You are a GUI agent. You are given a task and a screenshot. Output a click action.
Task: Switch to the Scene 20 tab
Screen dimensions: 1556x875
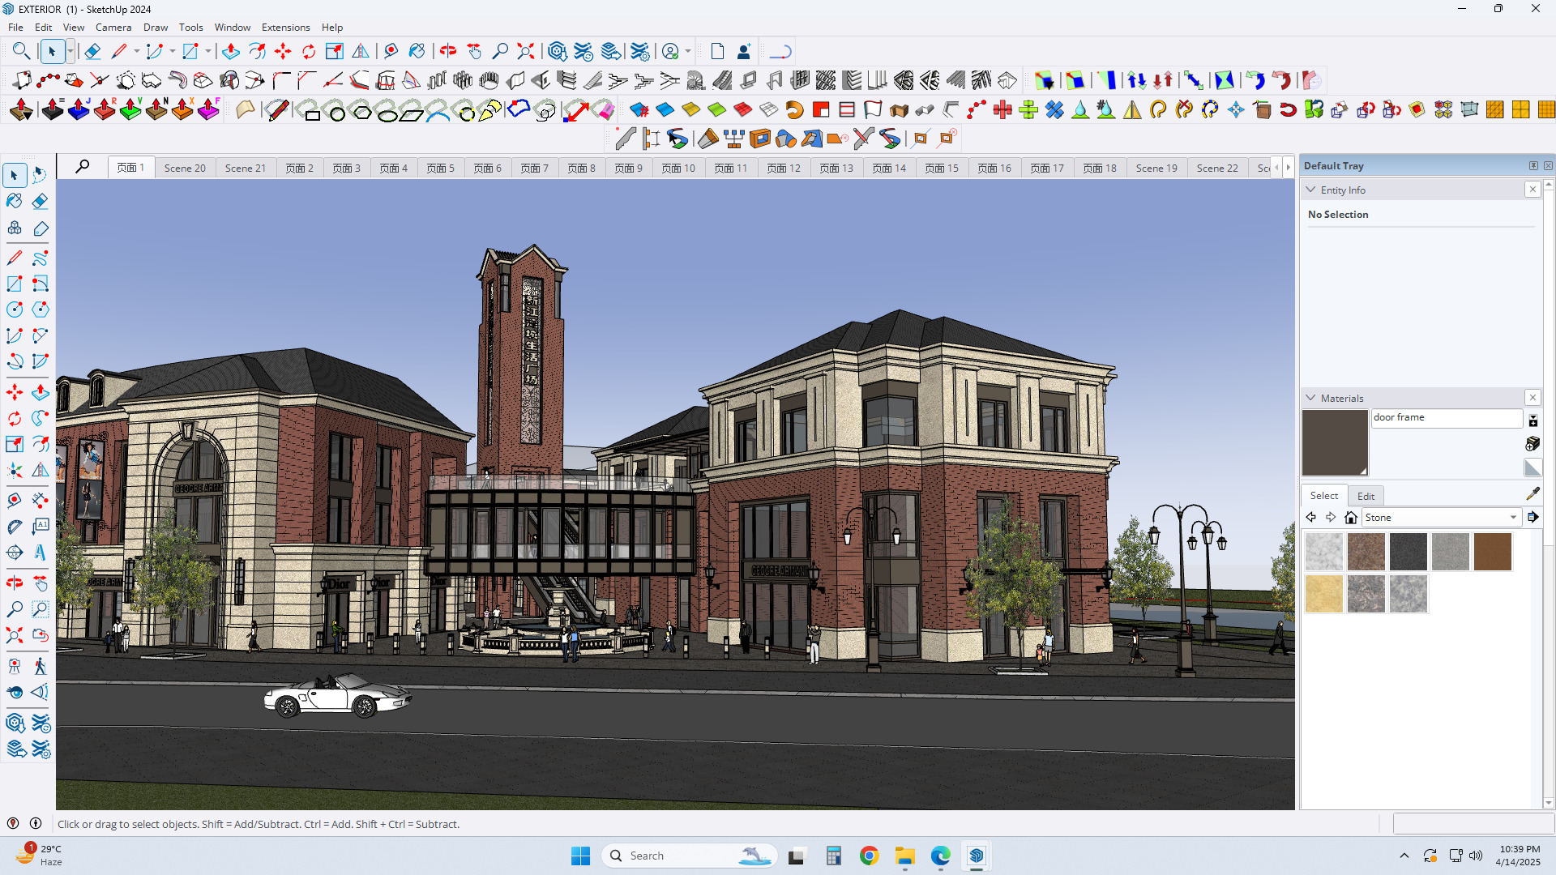click(185, 168)
